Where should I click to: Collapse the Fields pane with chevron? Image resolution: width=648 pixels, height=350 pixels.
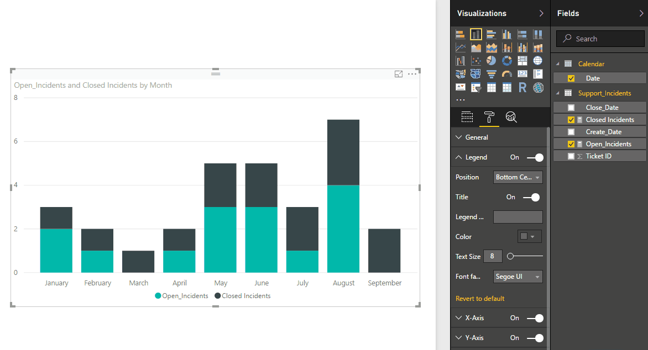[x=641, y=13]
